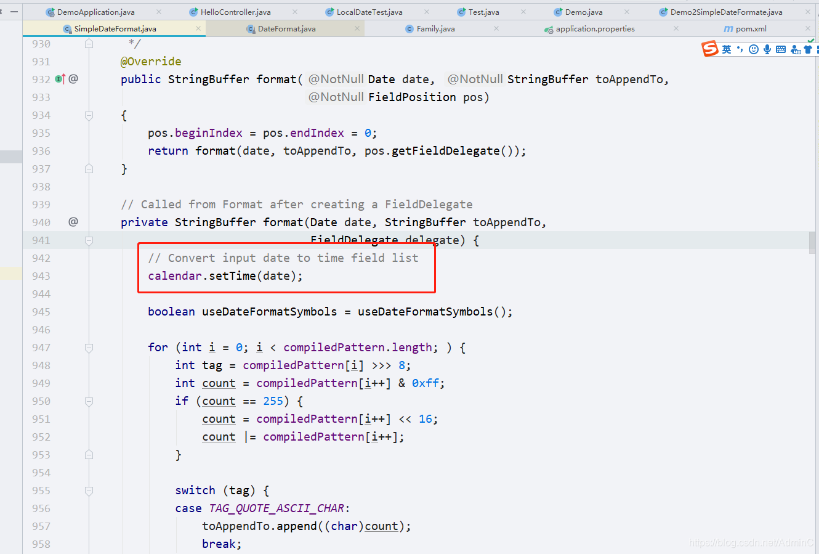Click the @ annotation gutter icon on line 940

pyautogui.click(x=73, y=221)
